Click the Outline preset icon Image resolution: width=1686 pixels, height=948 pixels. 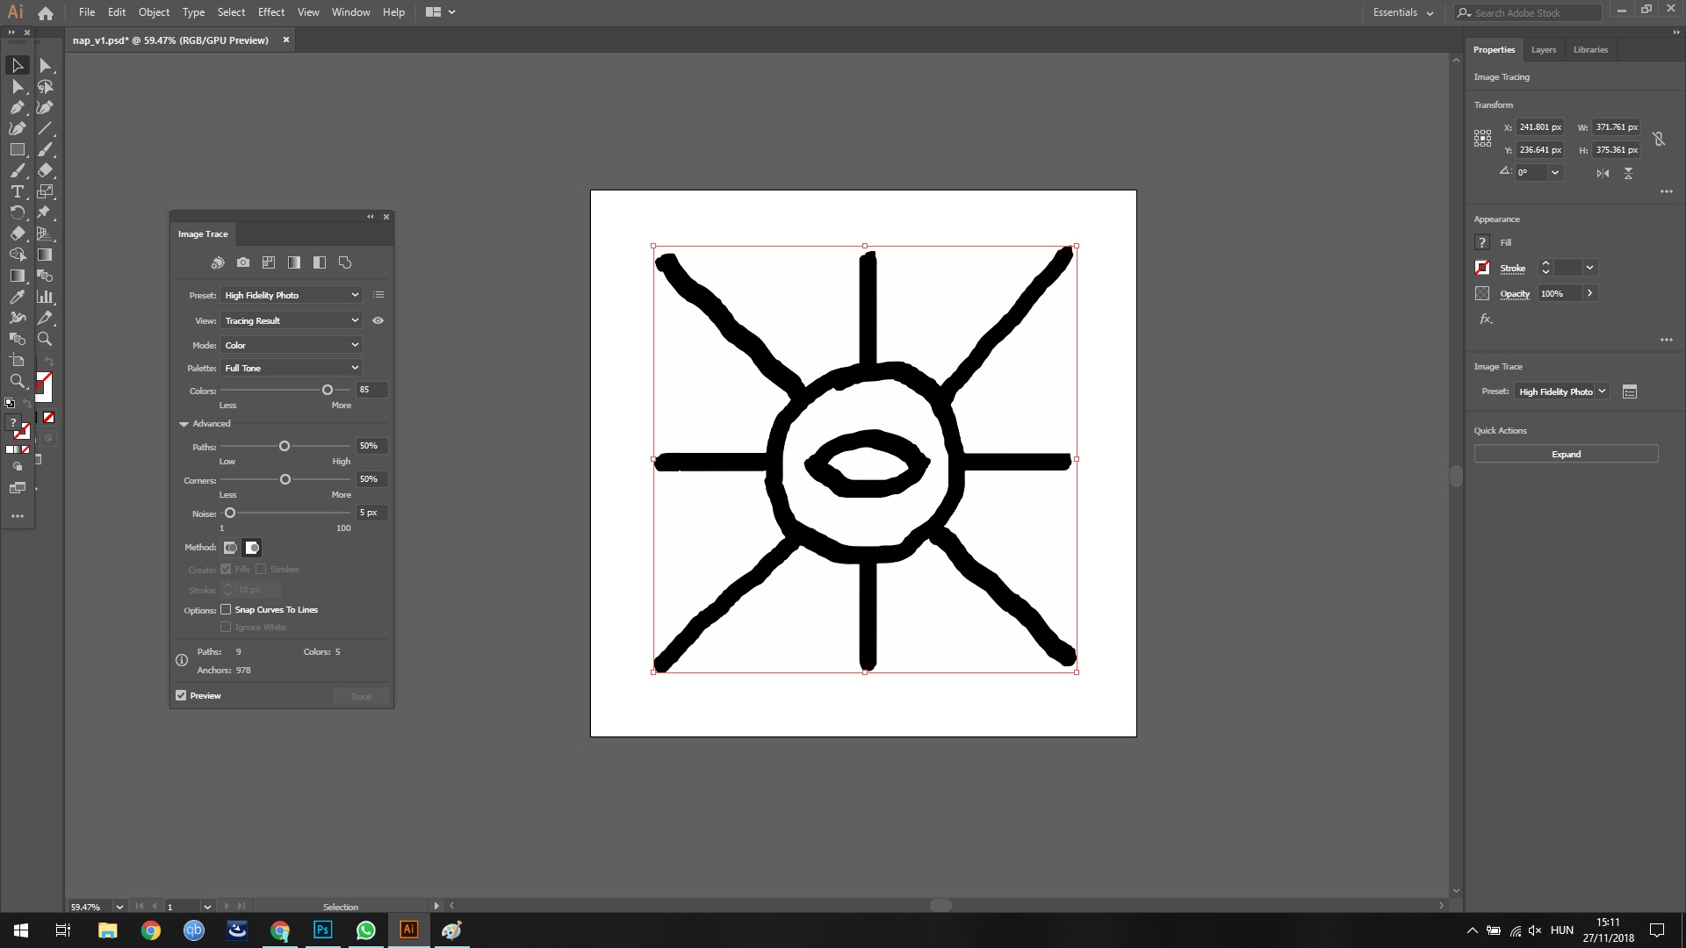tap(345, 262)
